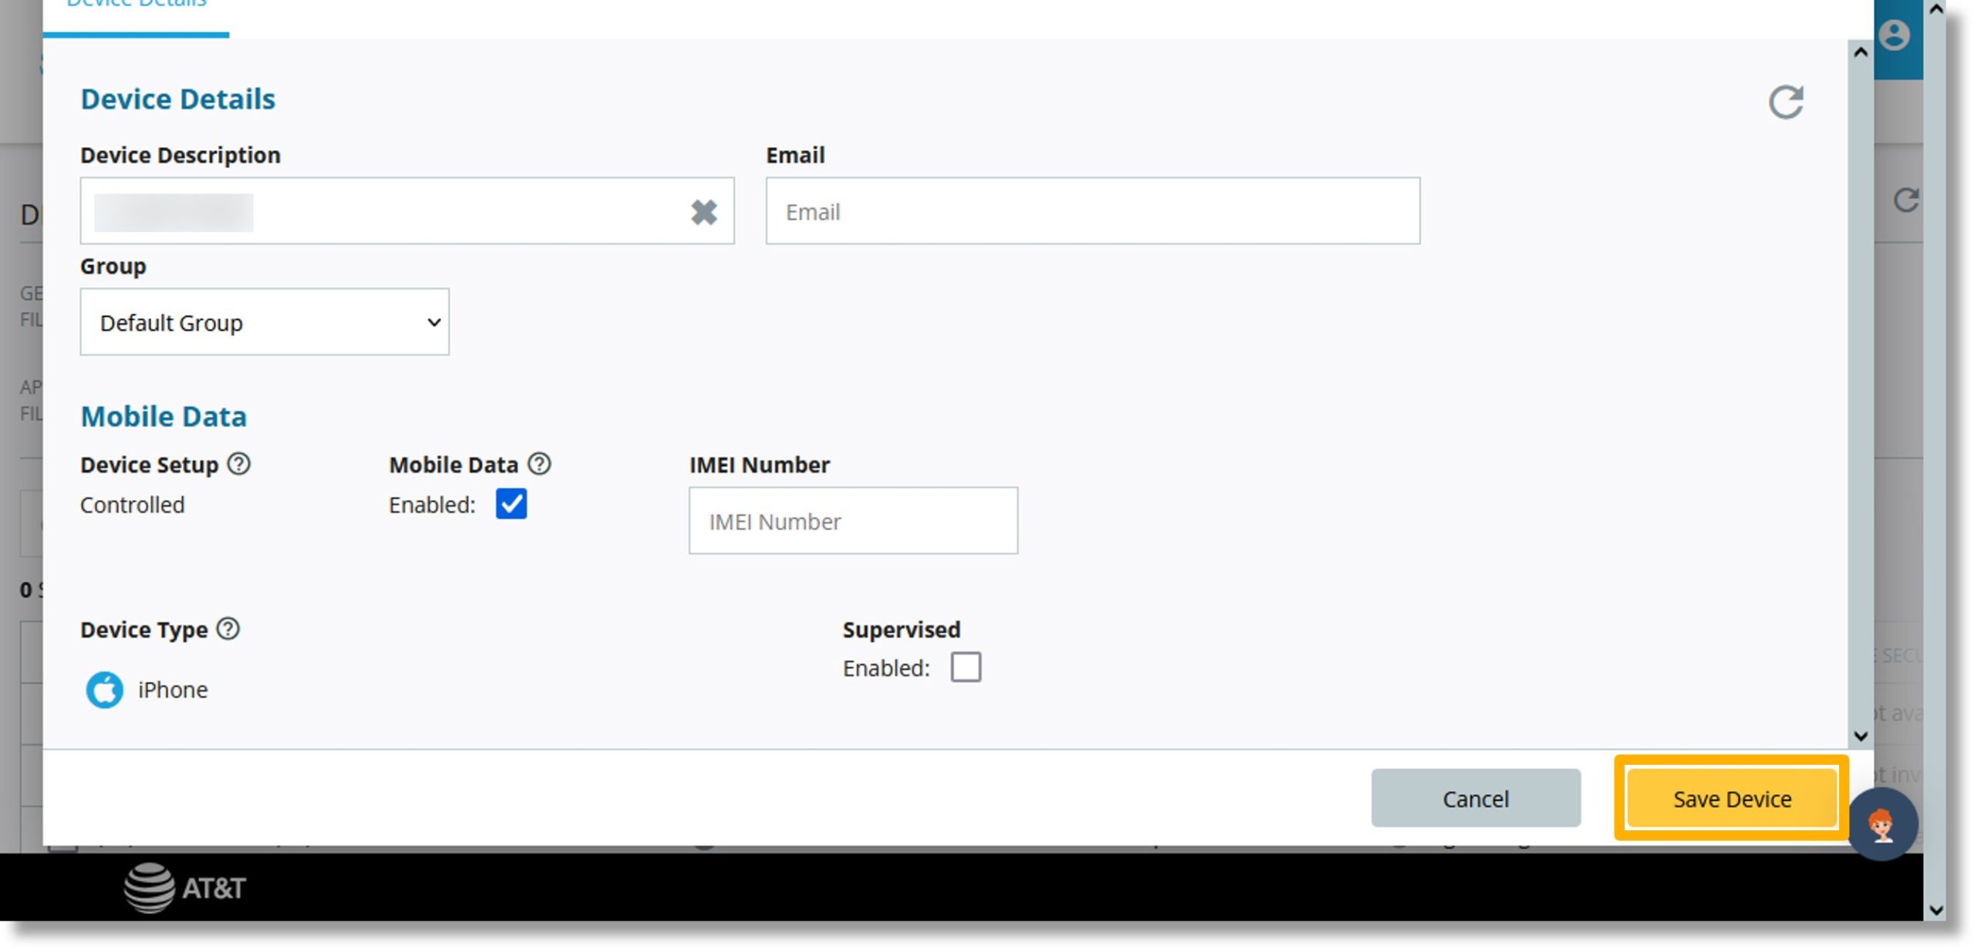Viewport: 1974px width, 949px height.
Task: Toggle Mobile Data enabled checkbox off
Action: point(510,503)
